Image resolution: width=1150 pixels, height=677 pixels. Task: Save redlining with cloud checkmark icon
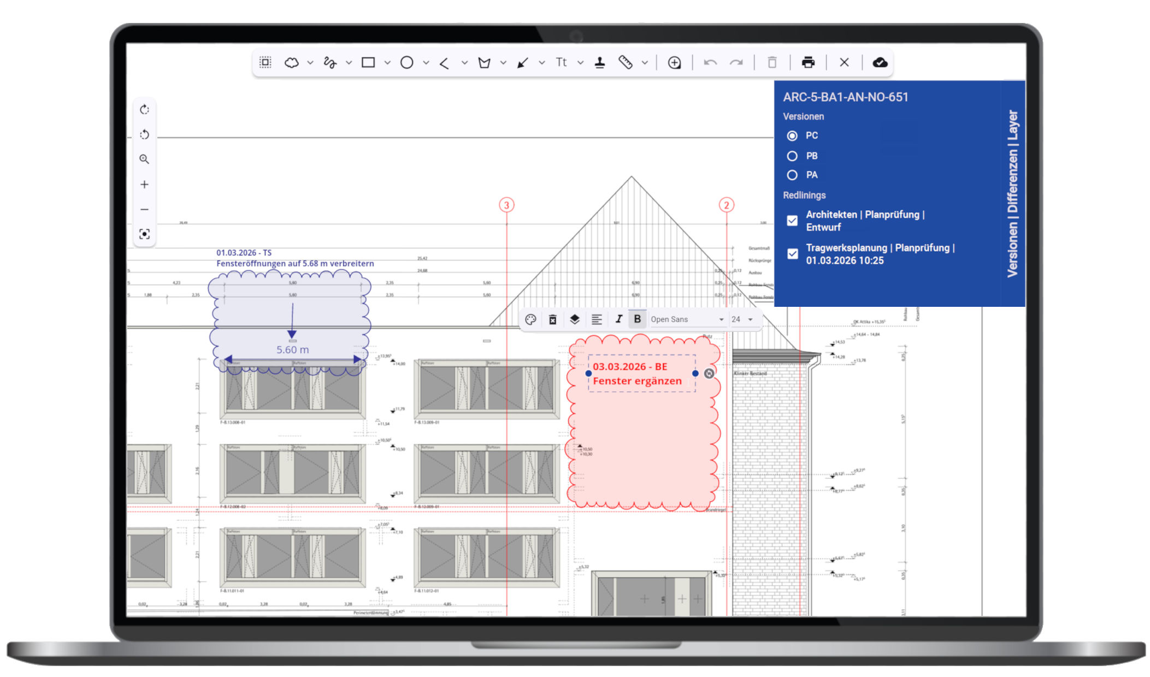(880, 63)
